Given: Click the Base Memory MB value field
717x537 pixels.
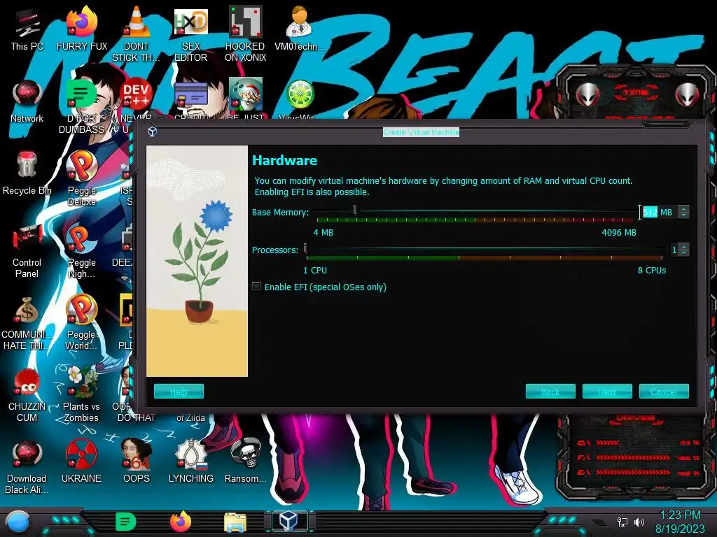Looking at the screenshot, I should pos(659,212).
